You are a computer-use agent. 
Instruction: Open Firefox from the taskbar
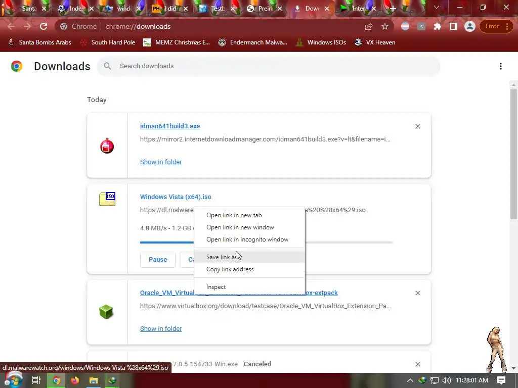[75, 380]
